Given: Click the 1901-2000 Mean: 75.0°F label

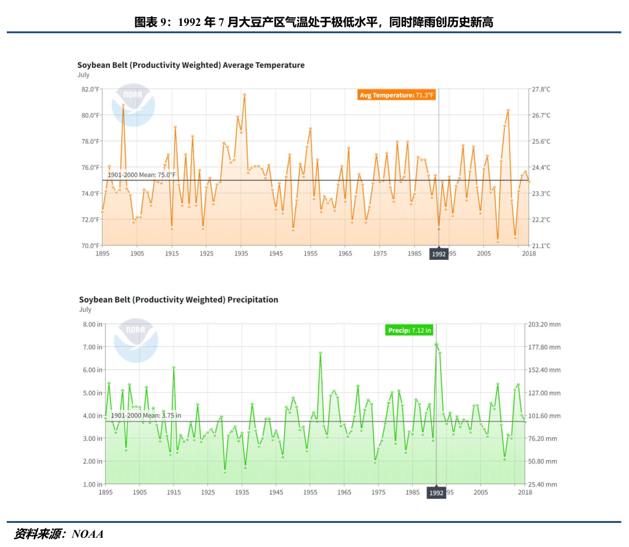Looking at the screenshot, I should (x=141, y=175).
